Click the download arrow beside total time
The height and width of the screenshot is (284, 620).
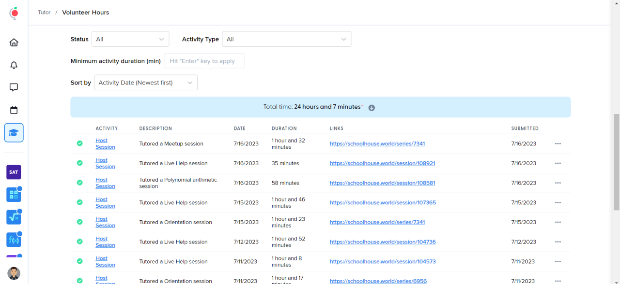(x=372, y=108)
